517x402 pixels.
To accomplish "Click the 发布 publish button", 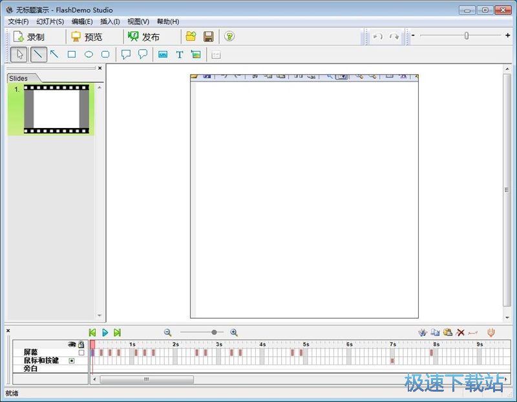I will [x=143, y=37].
